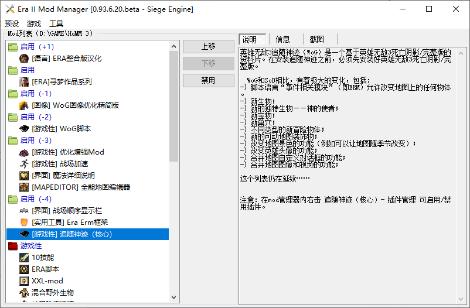Select the ERA脚本 mod
Viewport: 470px width, 308px height.
(46, 269)
